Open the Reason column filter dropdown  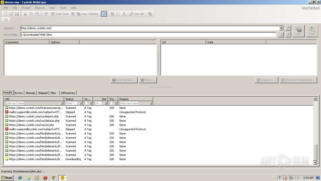point(151,103)
